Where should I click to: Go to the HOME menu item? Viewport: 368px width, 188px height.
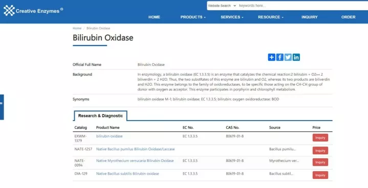pos(154,17)
